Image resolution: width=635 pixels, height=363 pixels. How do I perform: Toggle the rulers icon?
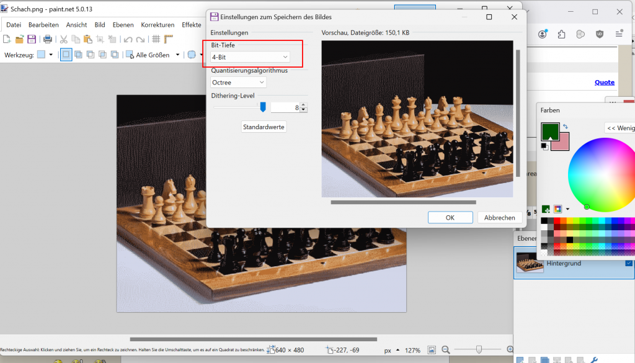click(168, 39)
